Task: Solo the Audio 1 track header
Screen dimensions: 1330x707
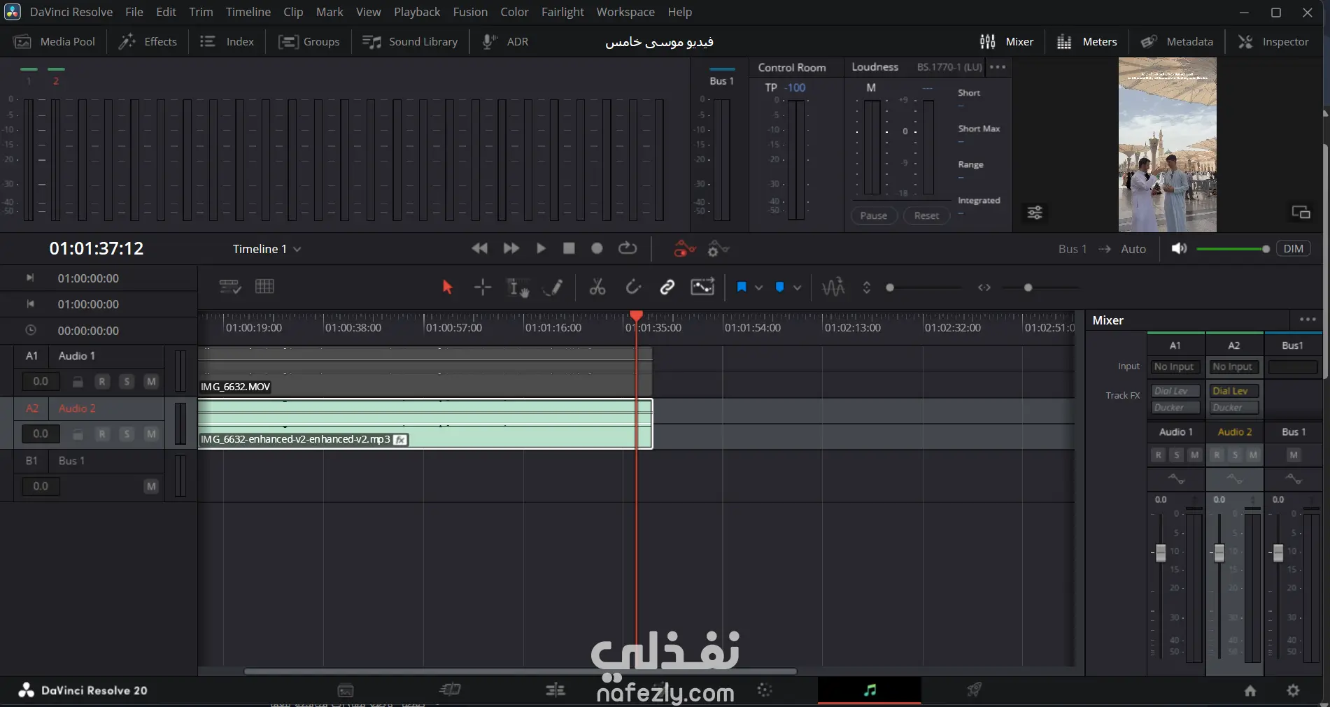Action: (x=127, y=382)
